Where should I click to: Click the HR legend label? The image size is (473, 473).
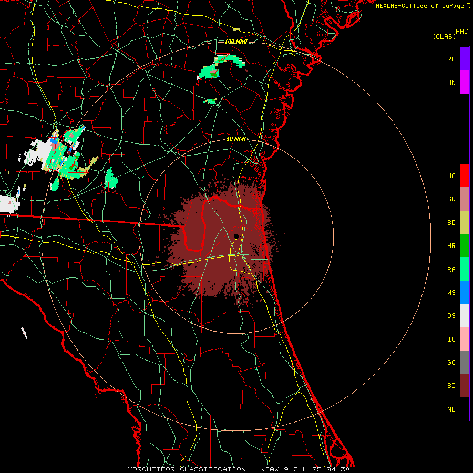click(451, 246)
